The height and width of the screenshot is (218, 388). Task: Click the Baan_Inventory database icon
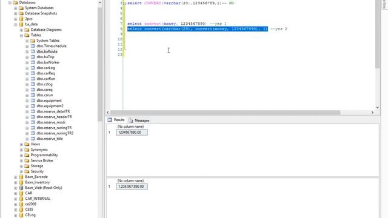click(21, 182)
